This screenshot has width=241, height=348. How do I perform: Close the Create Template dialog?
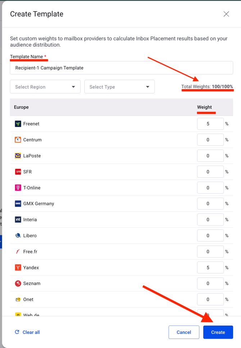pyautogui.click(x=226, y=14)
